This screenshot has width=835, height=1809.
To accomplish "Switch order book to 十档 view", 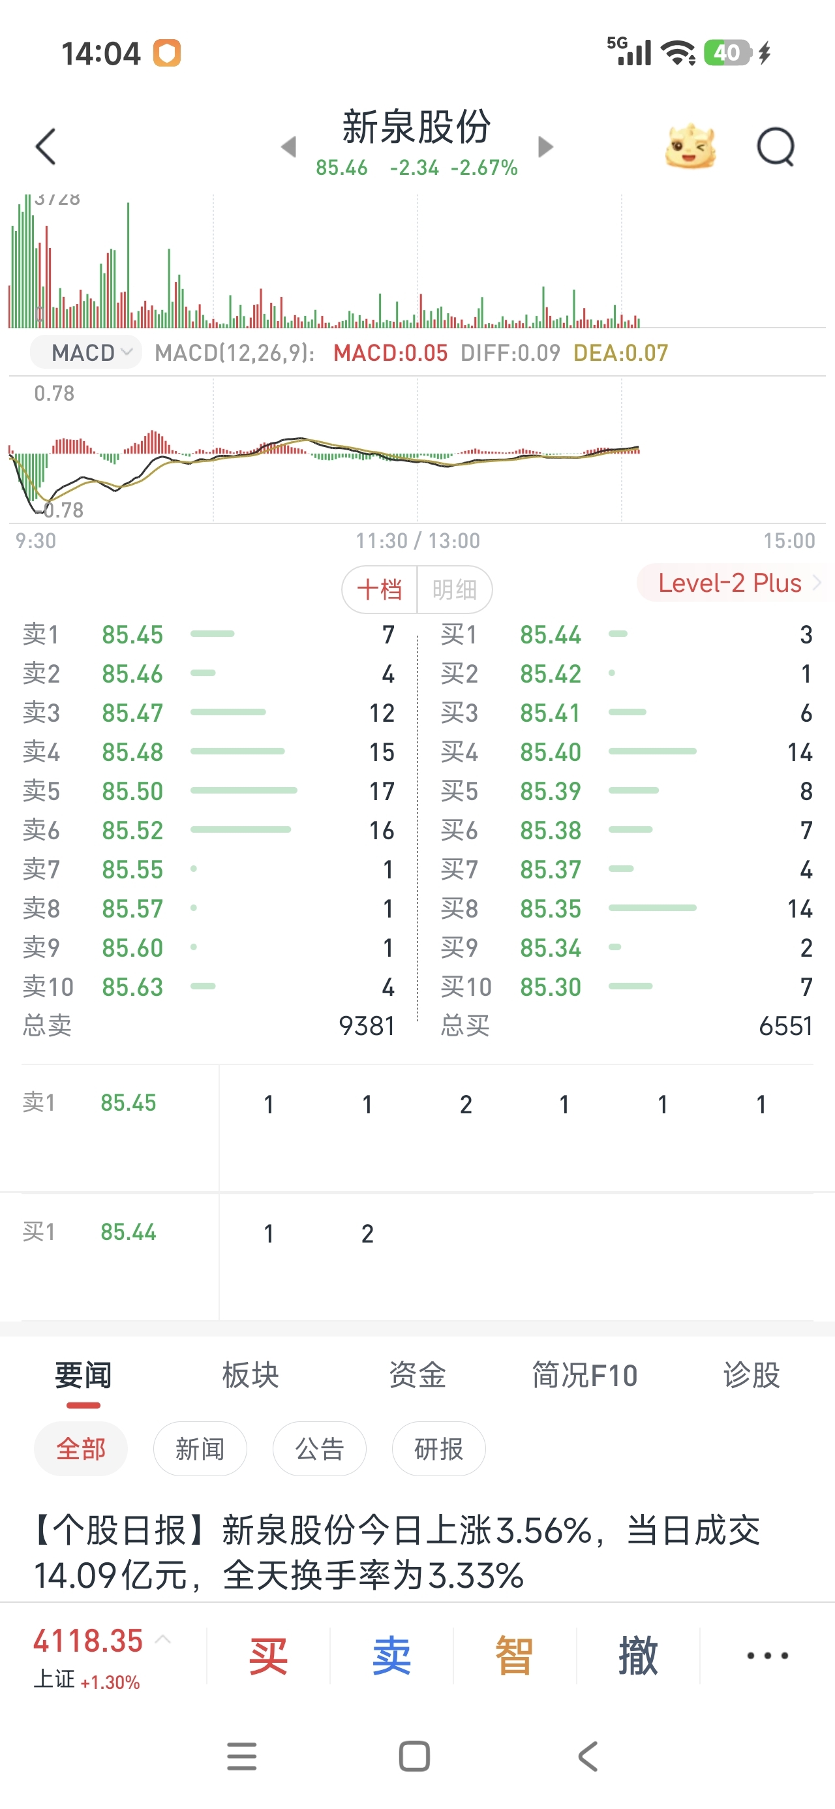I will click(380, 589).
